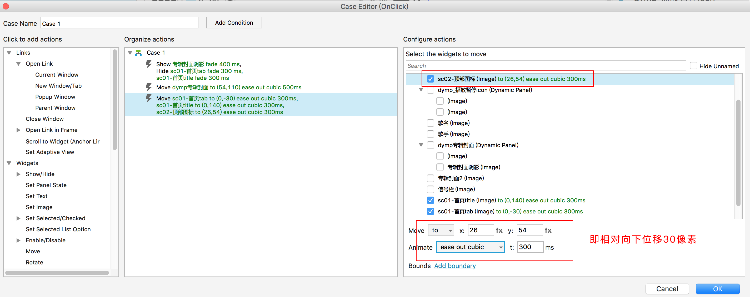This screenshot has width=750, height=297.
Task: Click the Case Name input field
Action: point(119,23)
